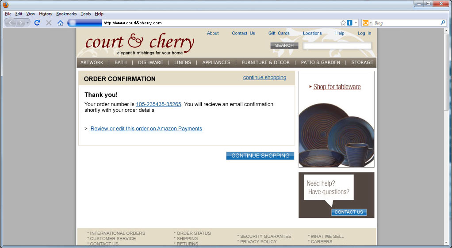The height and width of the screenshot is (248, 452).
Task: Select the DISHWARE category tab
Action: [x=150, y=62]
